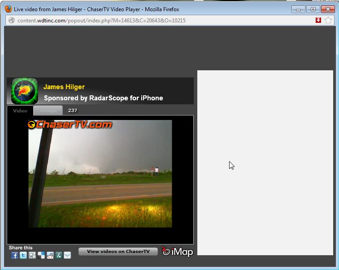Viewport: 339px width, 270px height.
Task: Bookmark page with the star icon
Action: [x=328, y=20]
